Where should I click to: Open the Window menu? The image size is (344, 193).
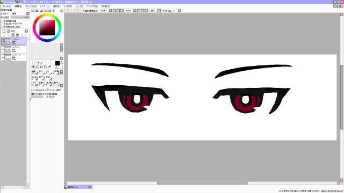coord(92,6)
